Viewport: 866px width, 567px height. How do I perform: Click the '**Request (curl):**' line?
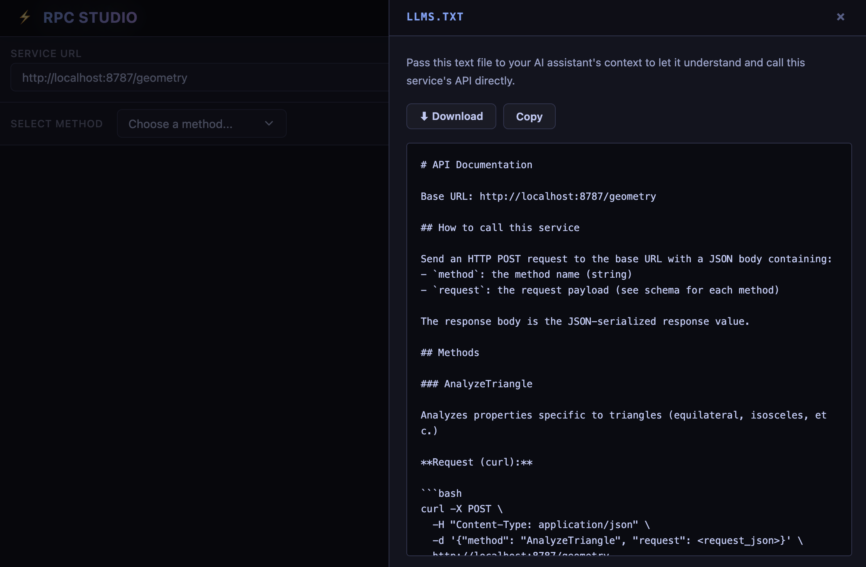tap(476, 462)
